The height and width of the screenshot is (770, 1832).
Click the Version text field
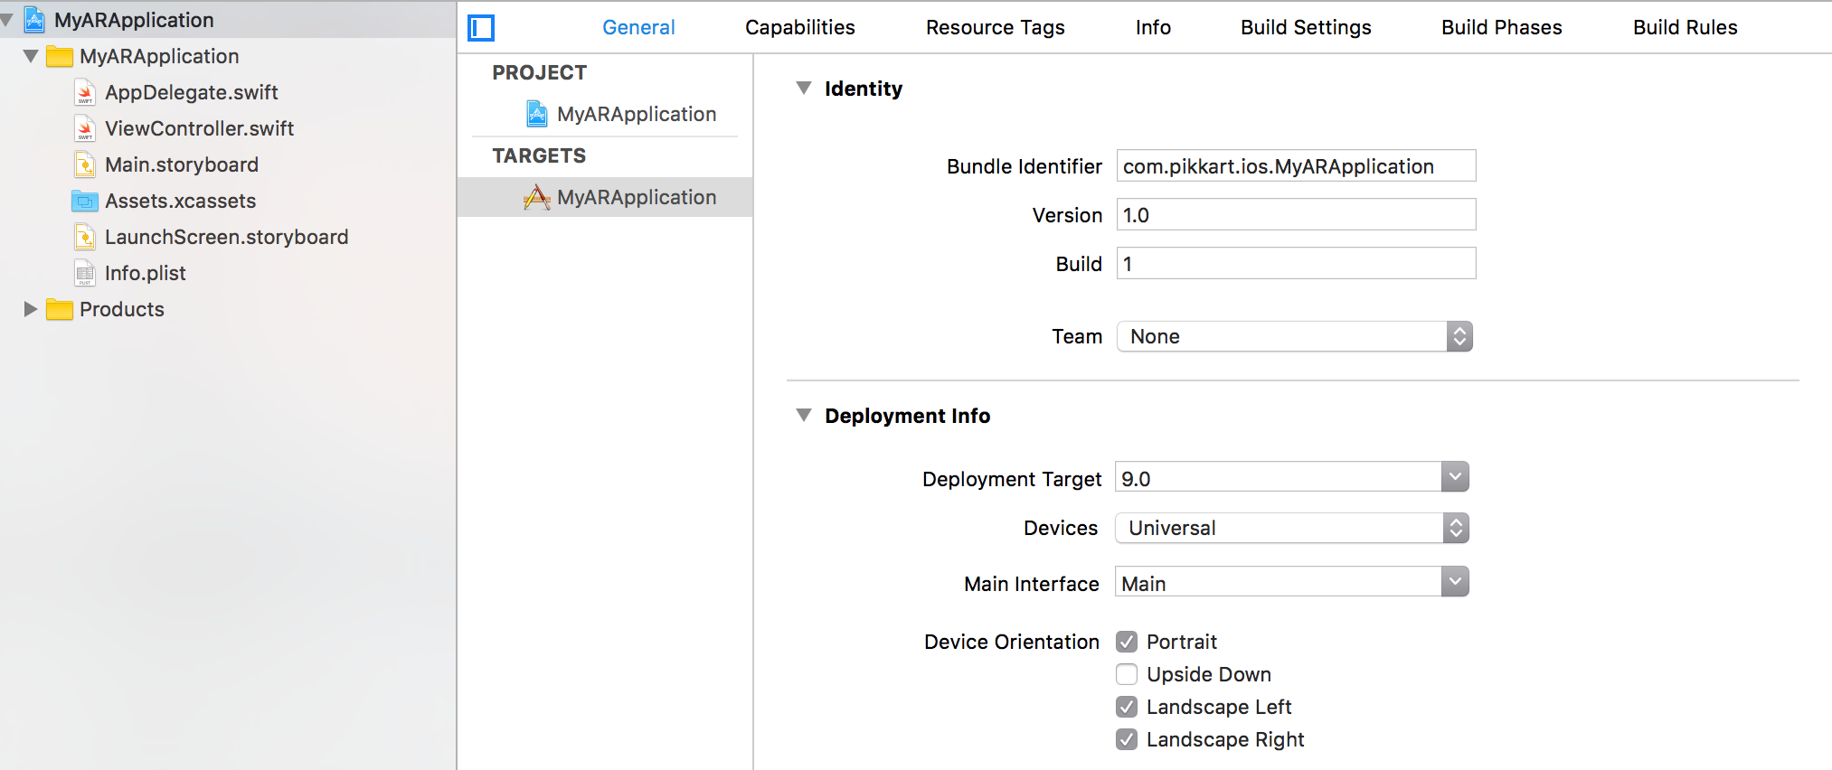[x=1297, y=215]
